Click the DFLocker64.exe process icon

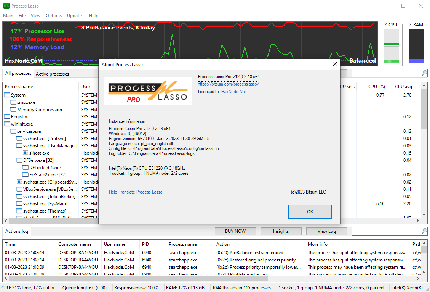point(26,167)
